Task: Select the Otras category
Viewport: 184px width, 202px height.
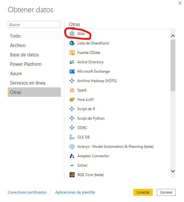Action: tap(34, 92)
